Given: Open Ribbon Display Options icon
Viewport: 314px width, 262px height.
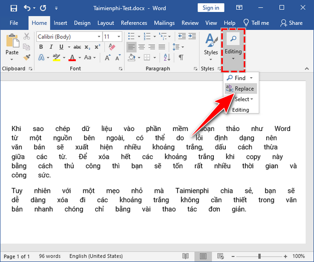Looking at the screenshot, I should pos(239,8).
